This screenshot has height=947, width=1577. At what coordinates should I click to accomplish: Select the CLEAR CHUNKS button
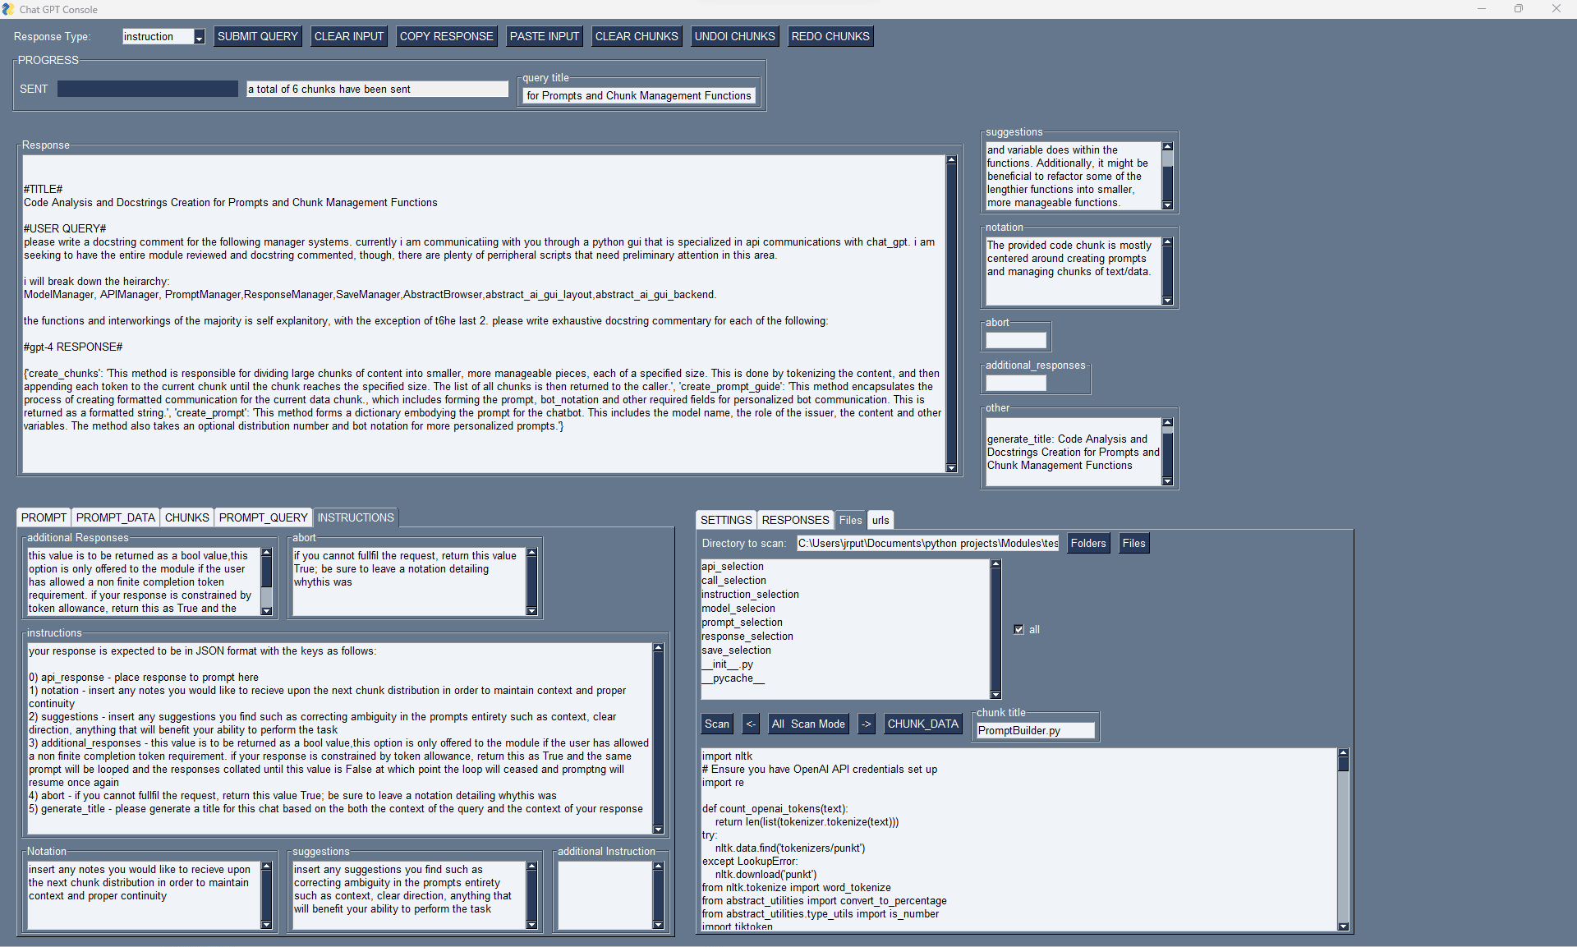click(637, 36)
